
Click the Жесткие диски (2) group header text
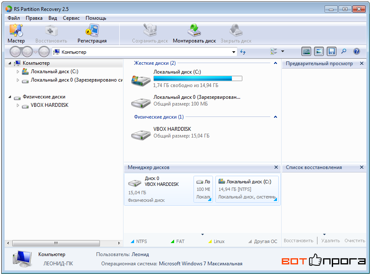point(155,63)
